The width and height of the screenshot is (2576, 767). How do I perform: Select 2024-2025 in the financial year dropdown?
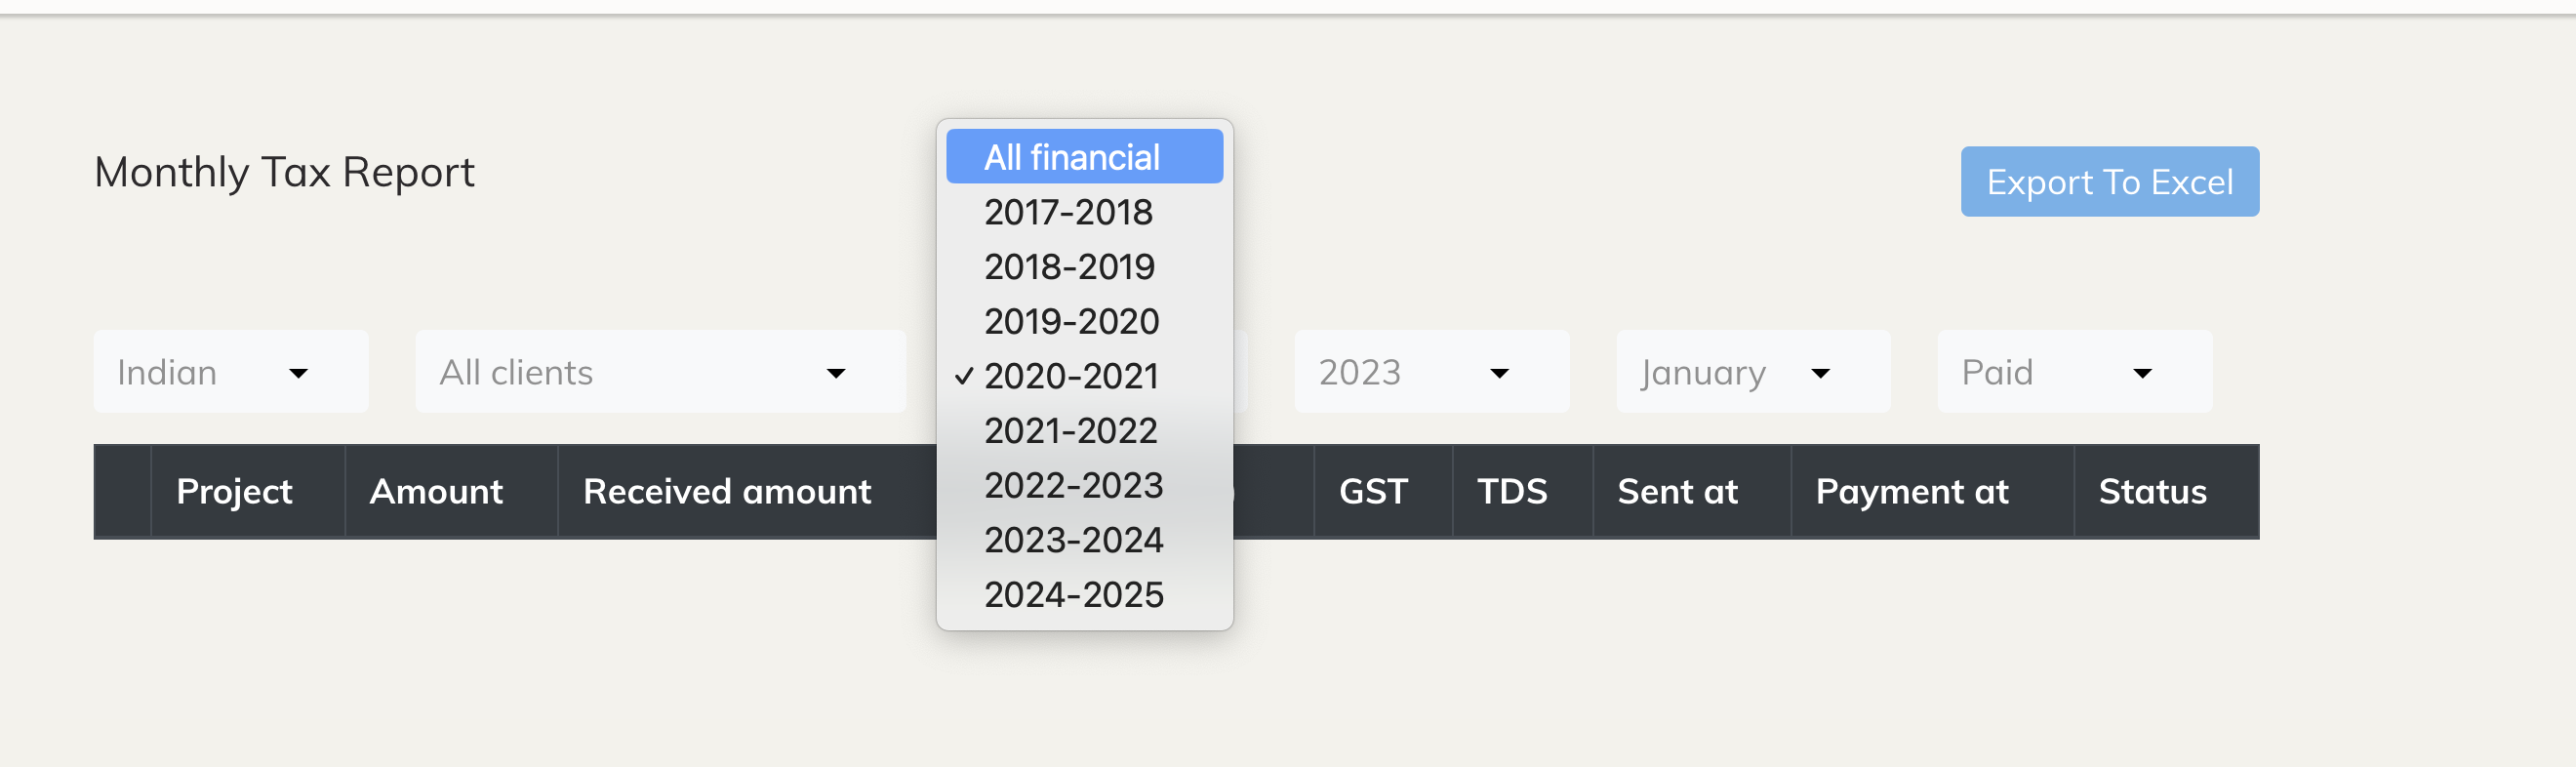[x=1074, y=594]
